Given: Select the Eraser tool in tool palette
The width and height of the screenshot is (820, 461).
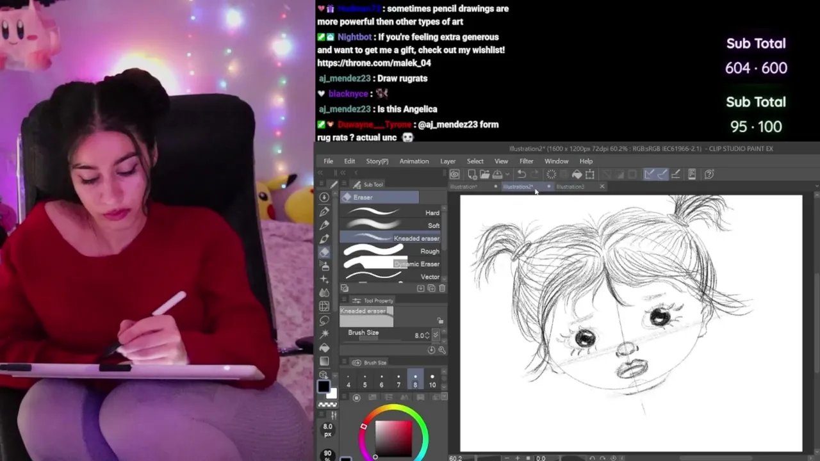Looking at the screenshot, I should pyautogui.click(x=324, y=252).
